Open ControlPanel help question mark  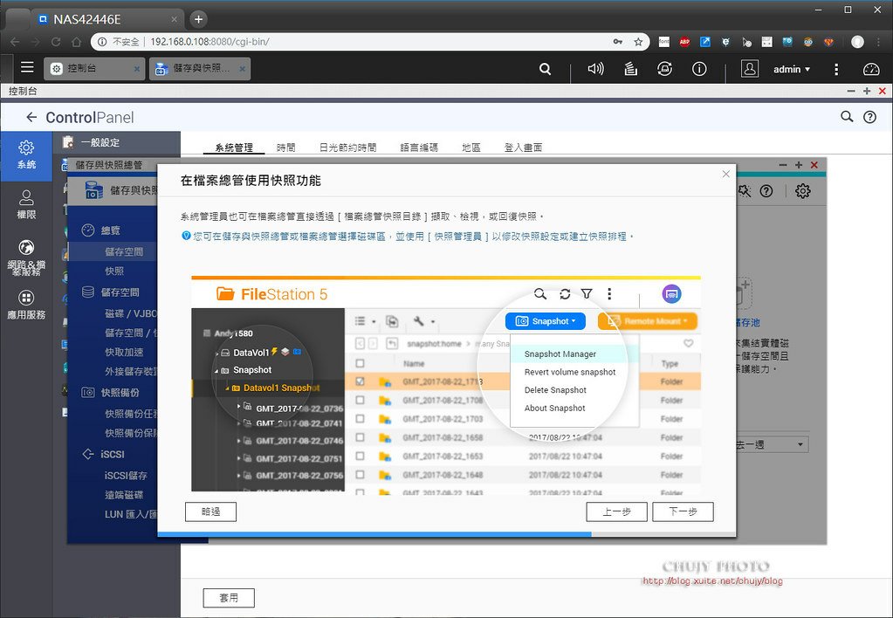[869, 117]
